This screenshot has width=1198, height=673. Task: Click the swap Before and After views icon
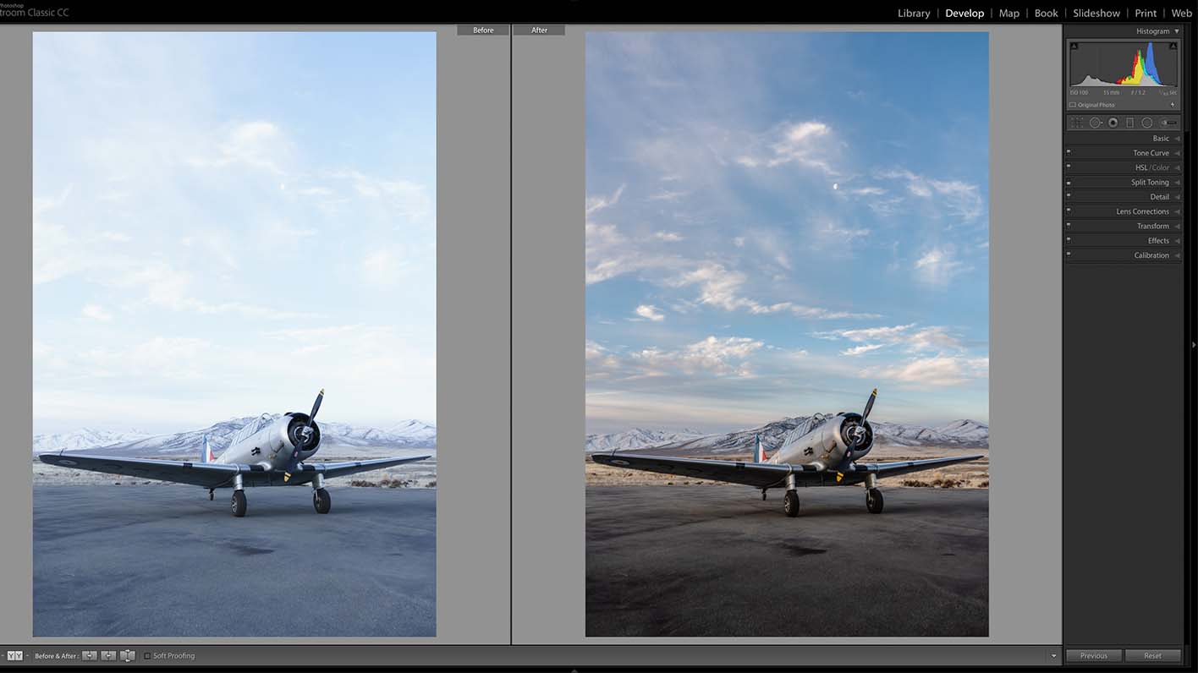[127, 655]
